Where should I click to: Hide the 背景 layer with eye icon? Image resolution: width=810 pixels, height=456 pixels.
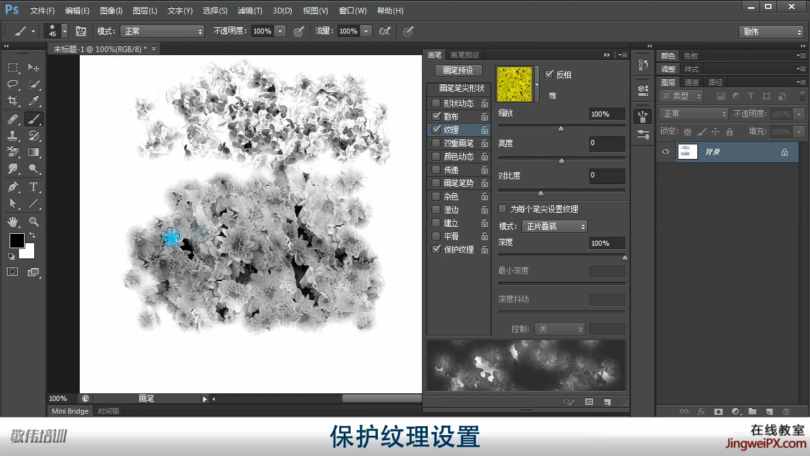click(x=665, y=152)
